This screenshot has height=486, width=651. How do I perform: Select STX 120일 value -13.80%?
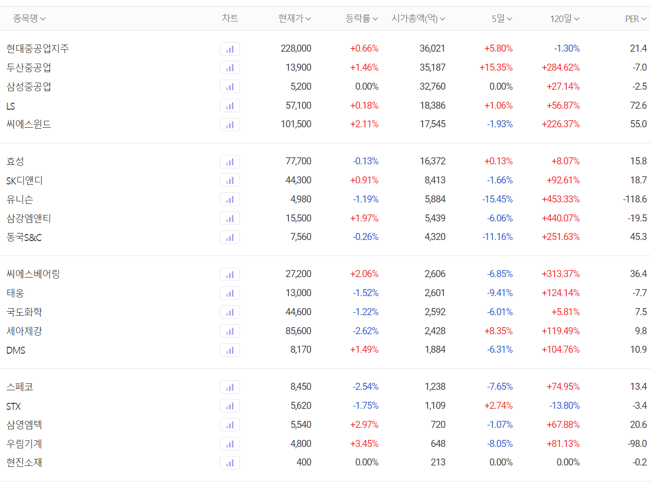click(564, 406)
